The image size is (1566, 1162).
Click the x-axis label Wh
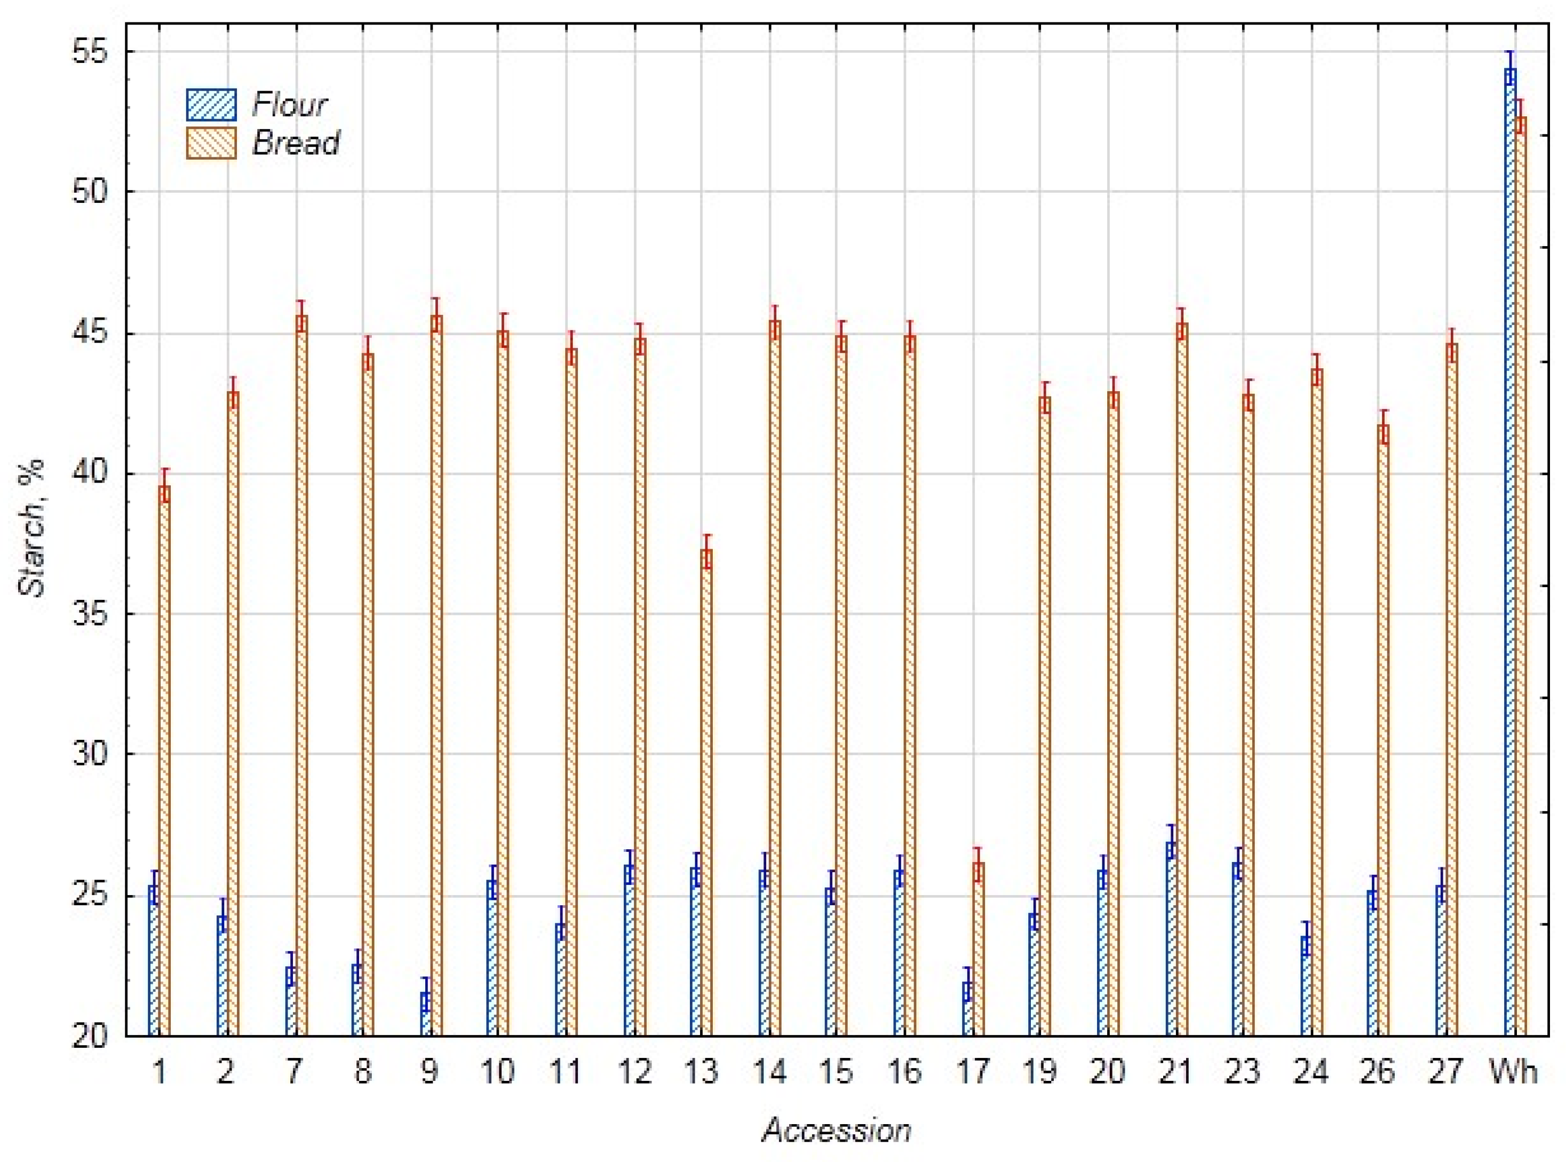click(x=1513, y=1071)
